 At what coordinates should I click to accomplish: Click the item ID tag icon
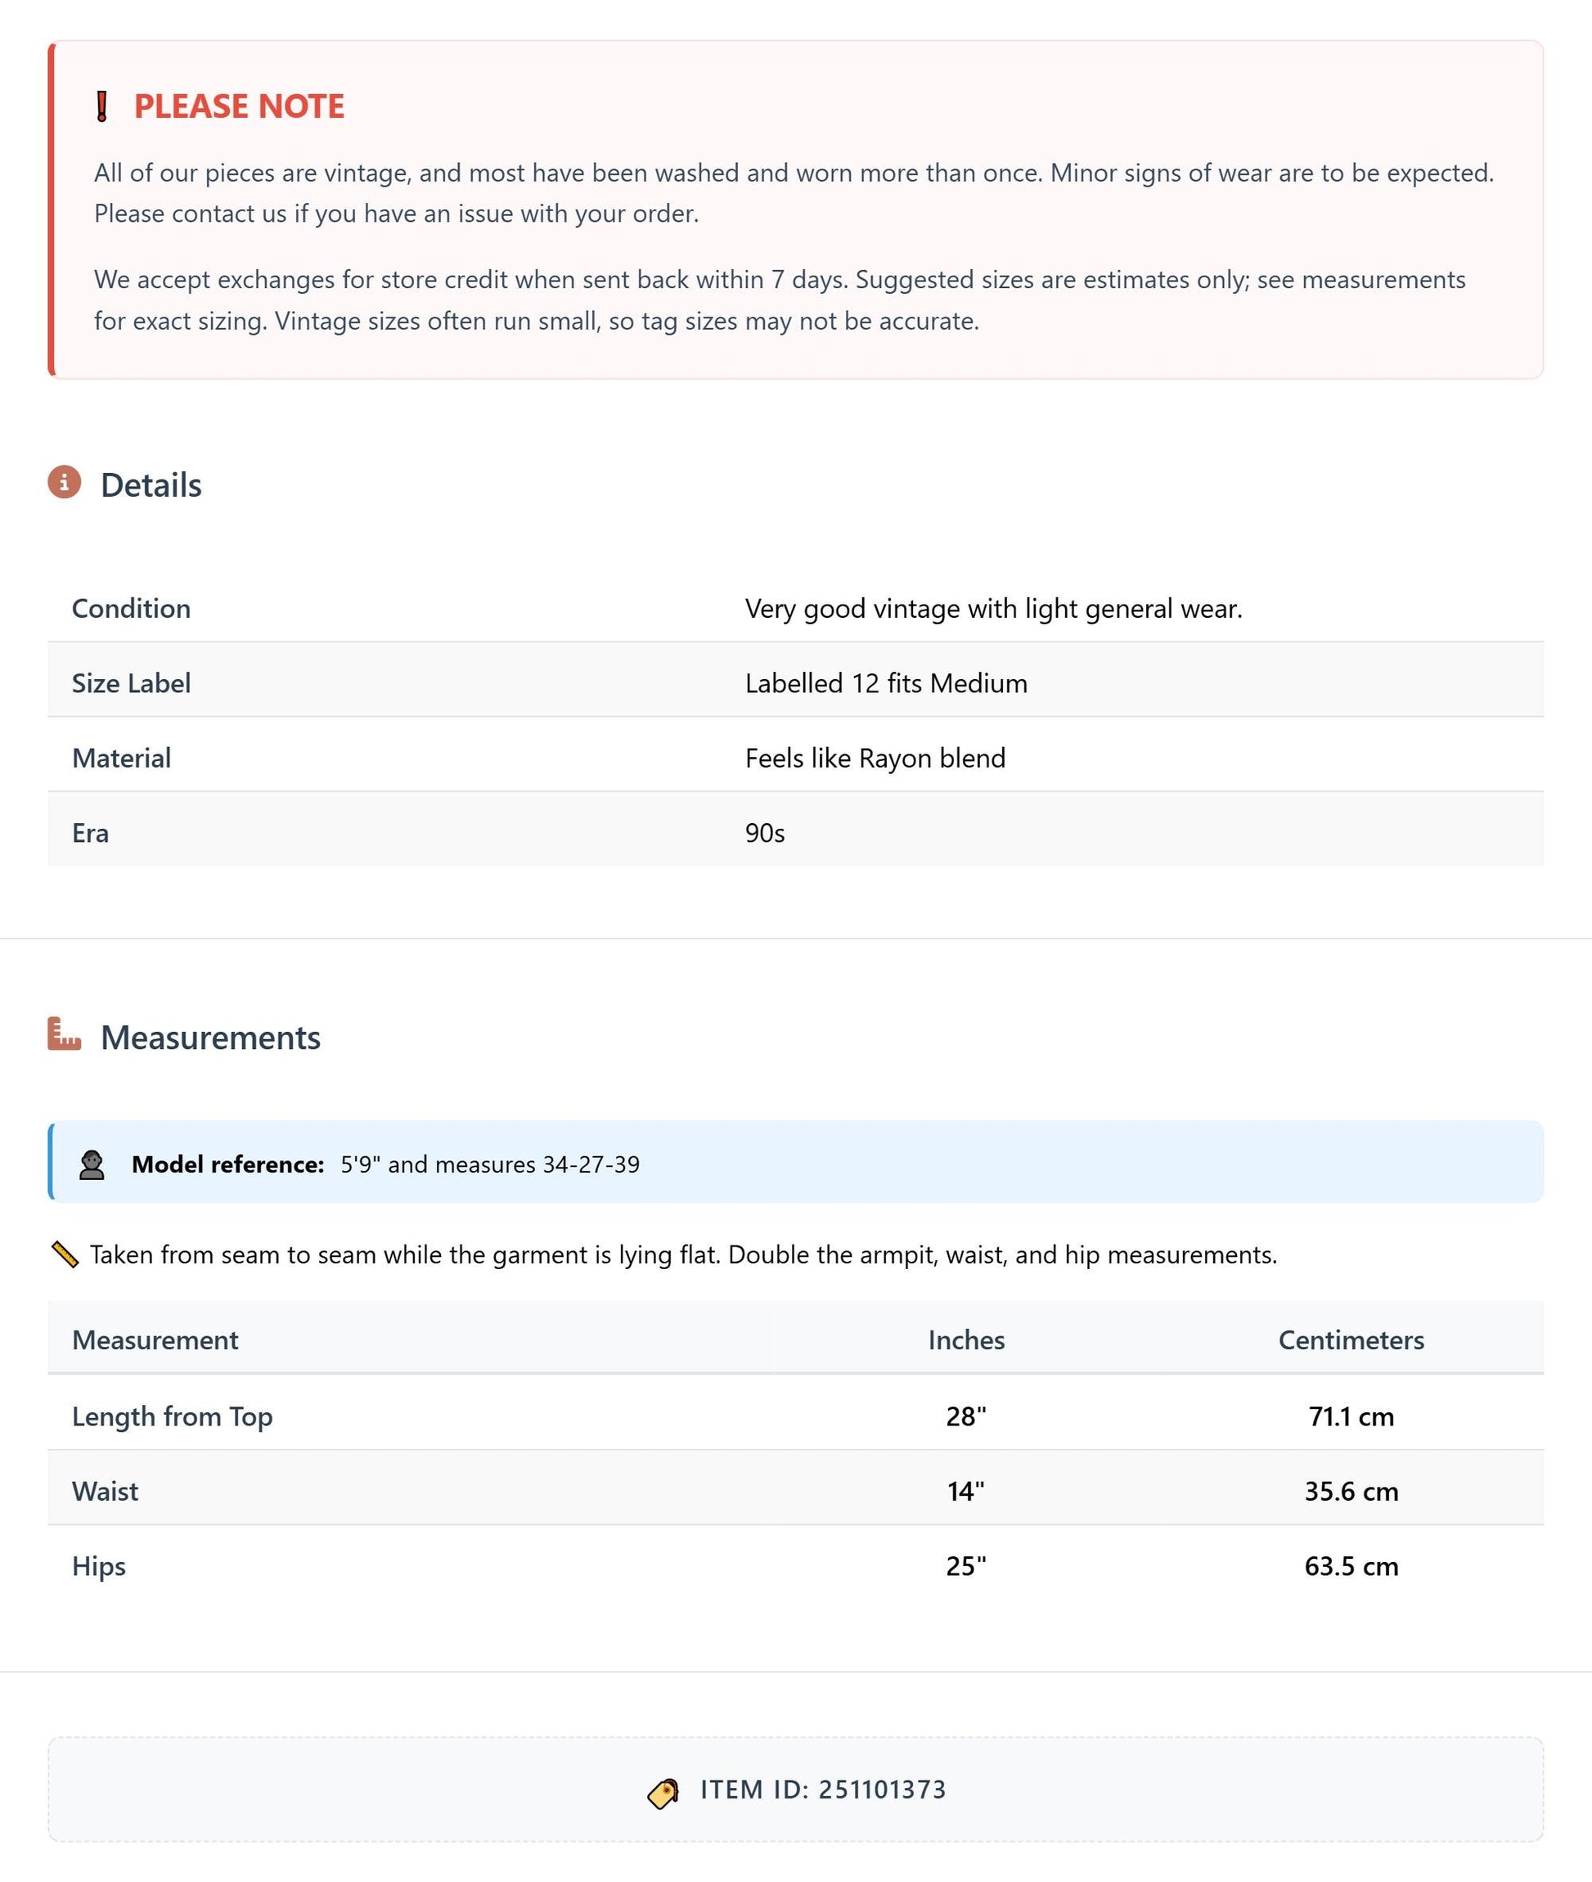click(x=663, y=1793)
